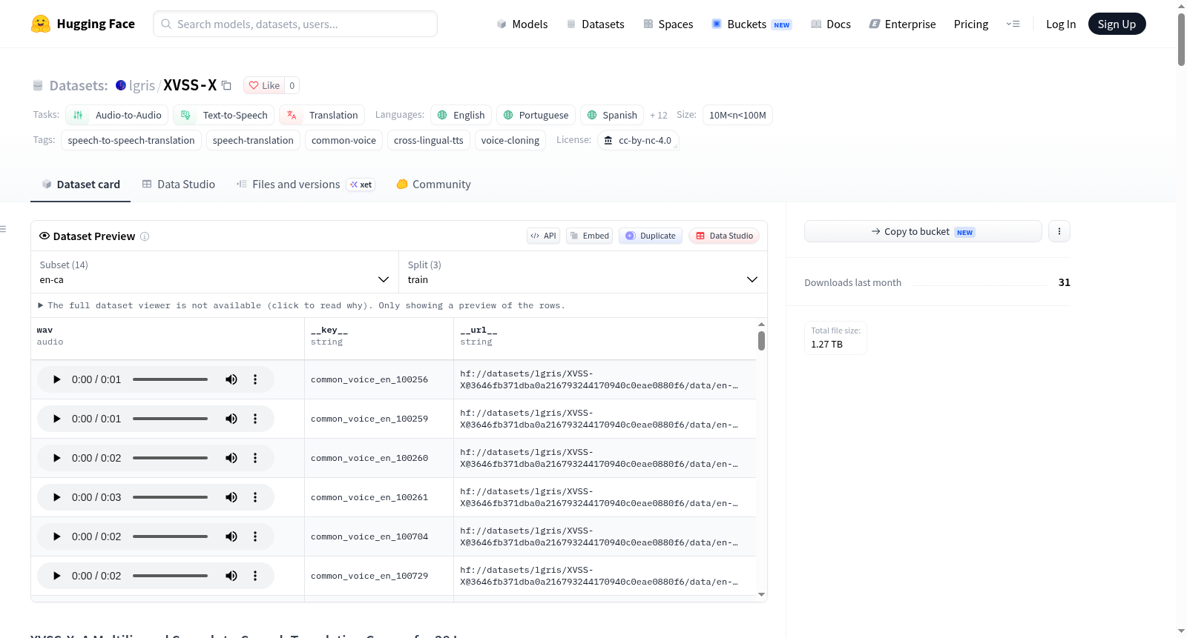Open the navigation overflow menu icon
The height and width of the screenshot is (638, 1187).
click(x=1013, y=24)
